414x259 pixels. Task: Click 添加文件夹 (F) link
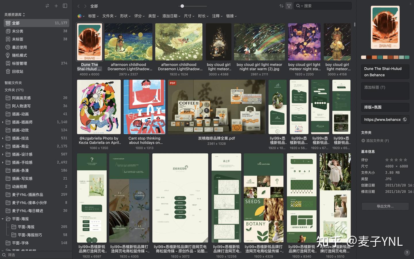(x=377, y=141)
